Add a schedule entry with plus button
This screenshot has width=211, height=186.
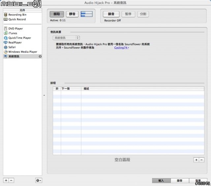pyautogui.click(x=196, y=160)
